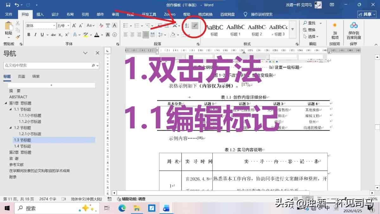This screenshot has width=380, height=214.
Task: Click the Superscript X² icon
Action: [x=67, y=35]
